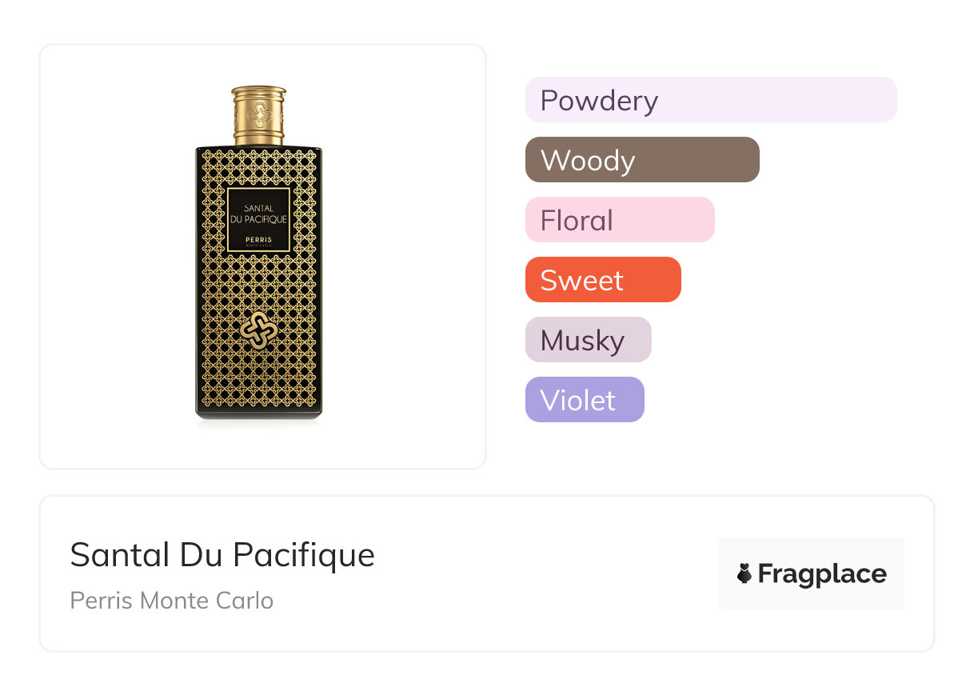The width and height of the screenshot is (974, 691).
Task: Click the word Woody
Action: [x=588, y=160]
